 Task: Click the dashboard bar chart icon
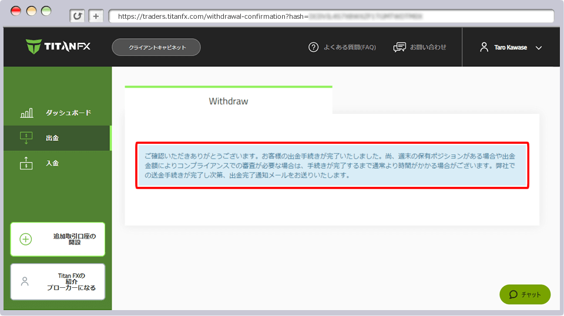coord(26,113)
